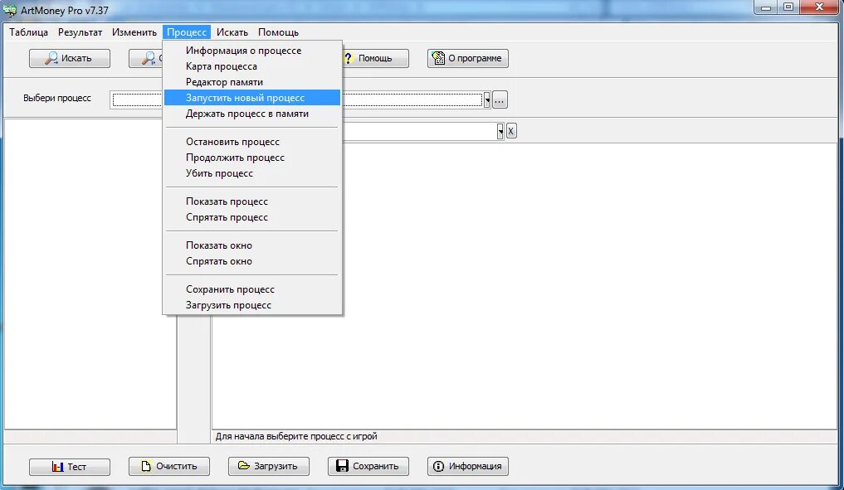Select Убить процесс menu item
844x490 pixels.
[252, 173]
